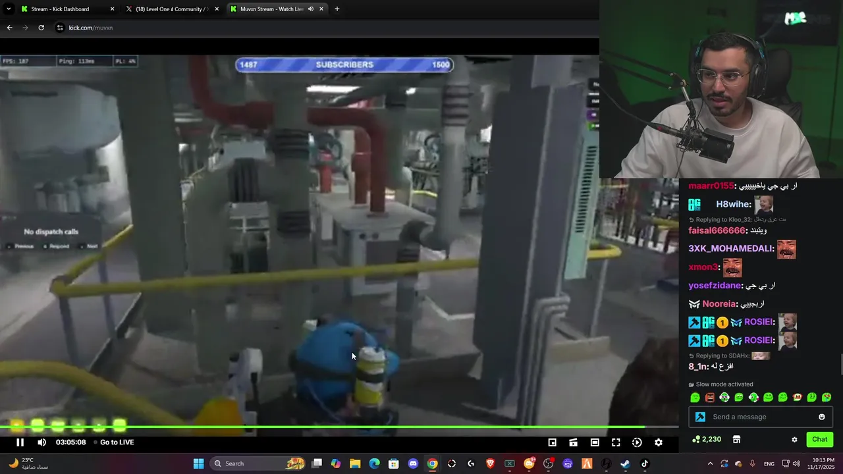Mute audio on Muvxn Stream tab
The height and width of the screenshot is (474, 843).
(x=311, y=9)
